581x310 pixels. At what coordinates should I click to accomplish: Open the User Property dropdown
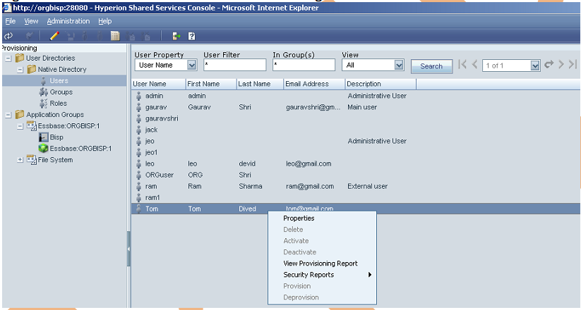tap(191, 65)
